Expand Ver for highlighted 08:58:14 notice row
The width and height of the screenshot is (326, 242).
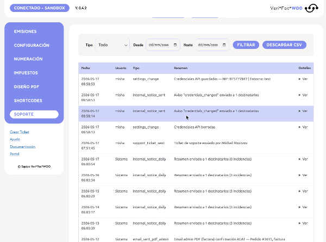[303, 111]
